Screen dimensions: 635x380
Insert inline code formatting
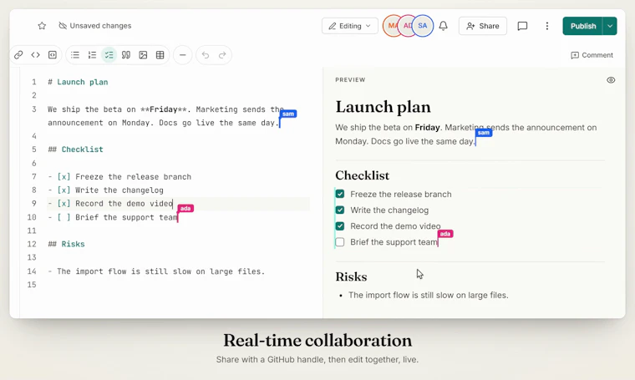click(x=35, y=55)
